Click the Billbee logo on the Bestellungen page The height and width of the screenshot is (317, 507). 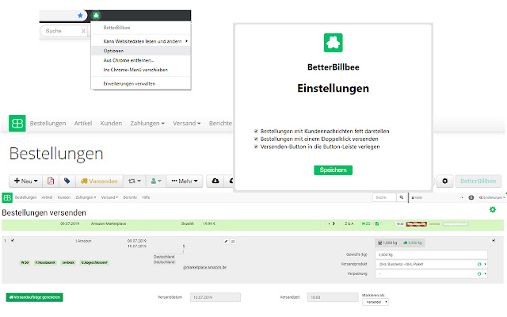(x=17, y=124)
